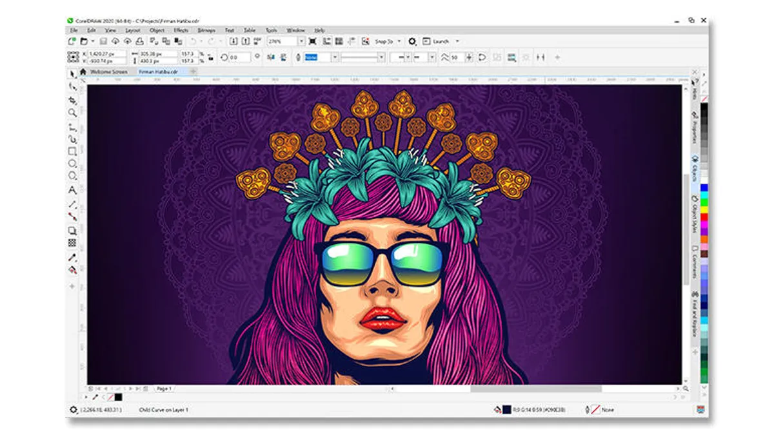Open the line style dropdown
Image resolution: width=774 pixels, height=435 pixels.
click(381, 57)
